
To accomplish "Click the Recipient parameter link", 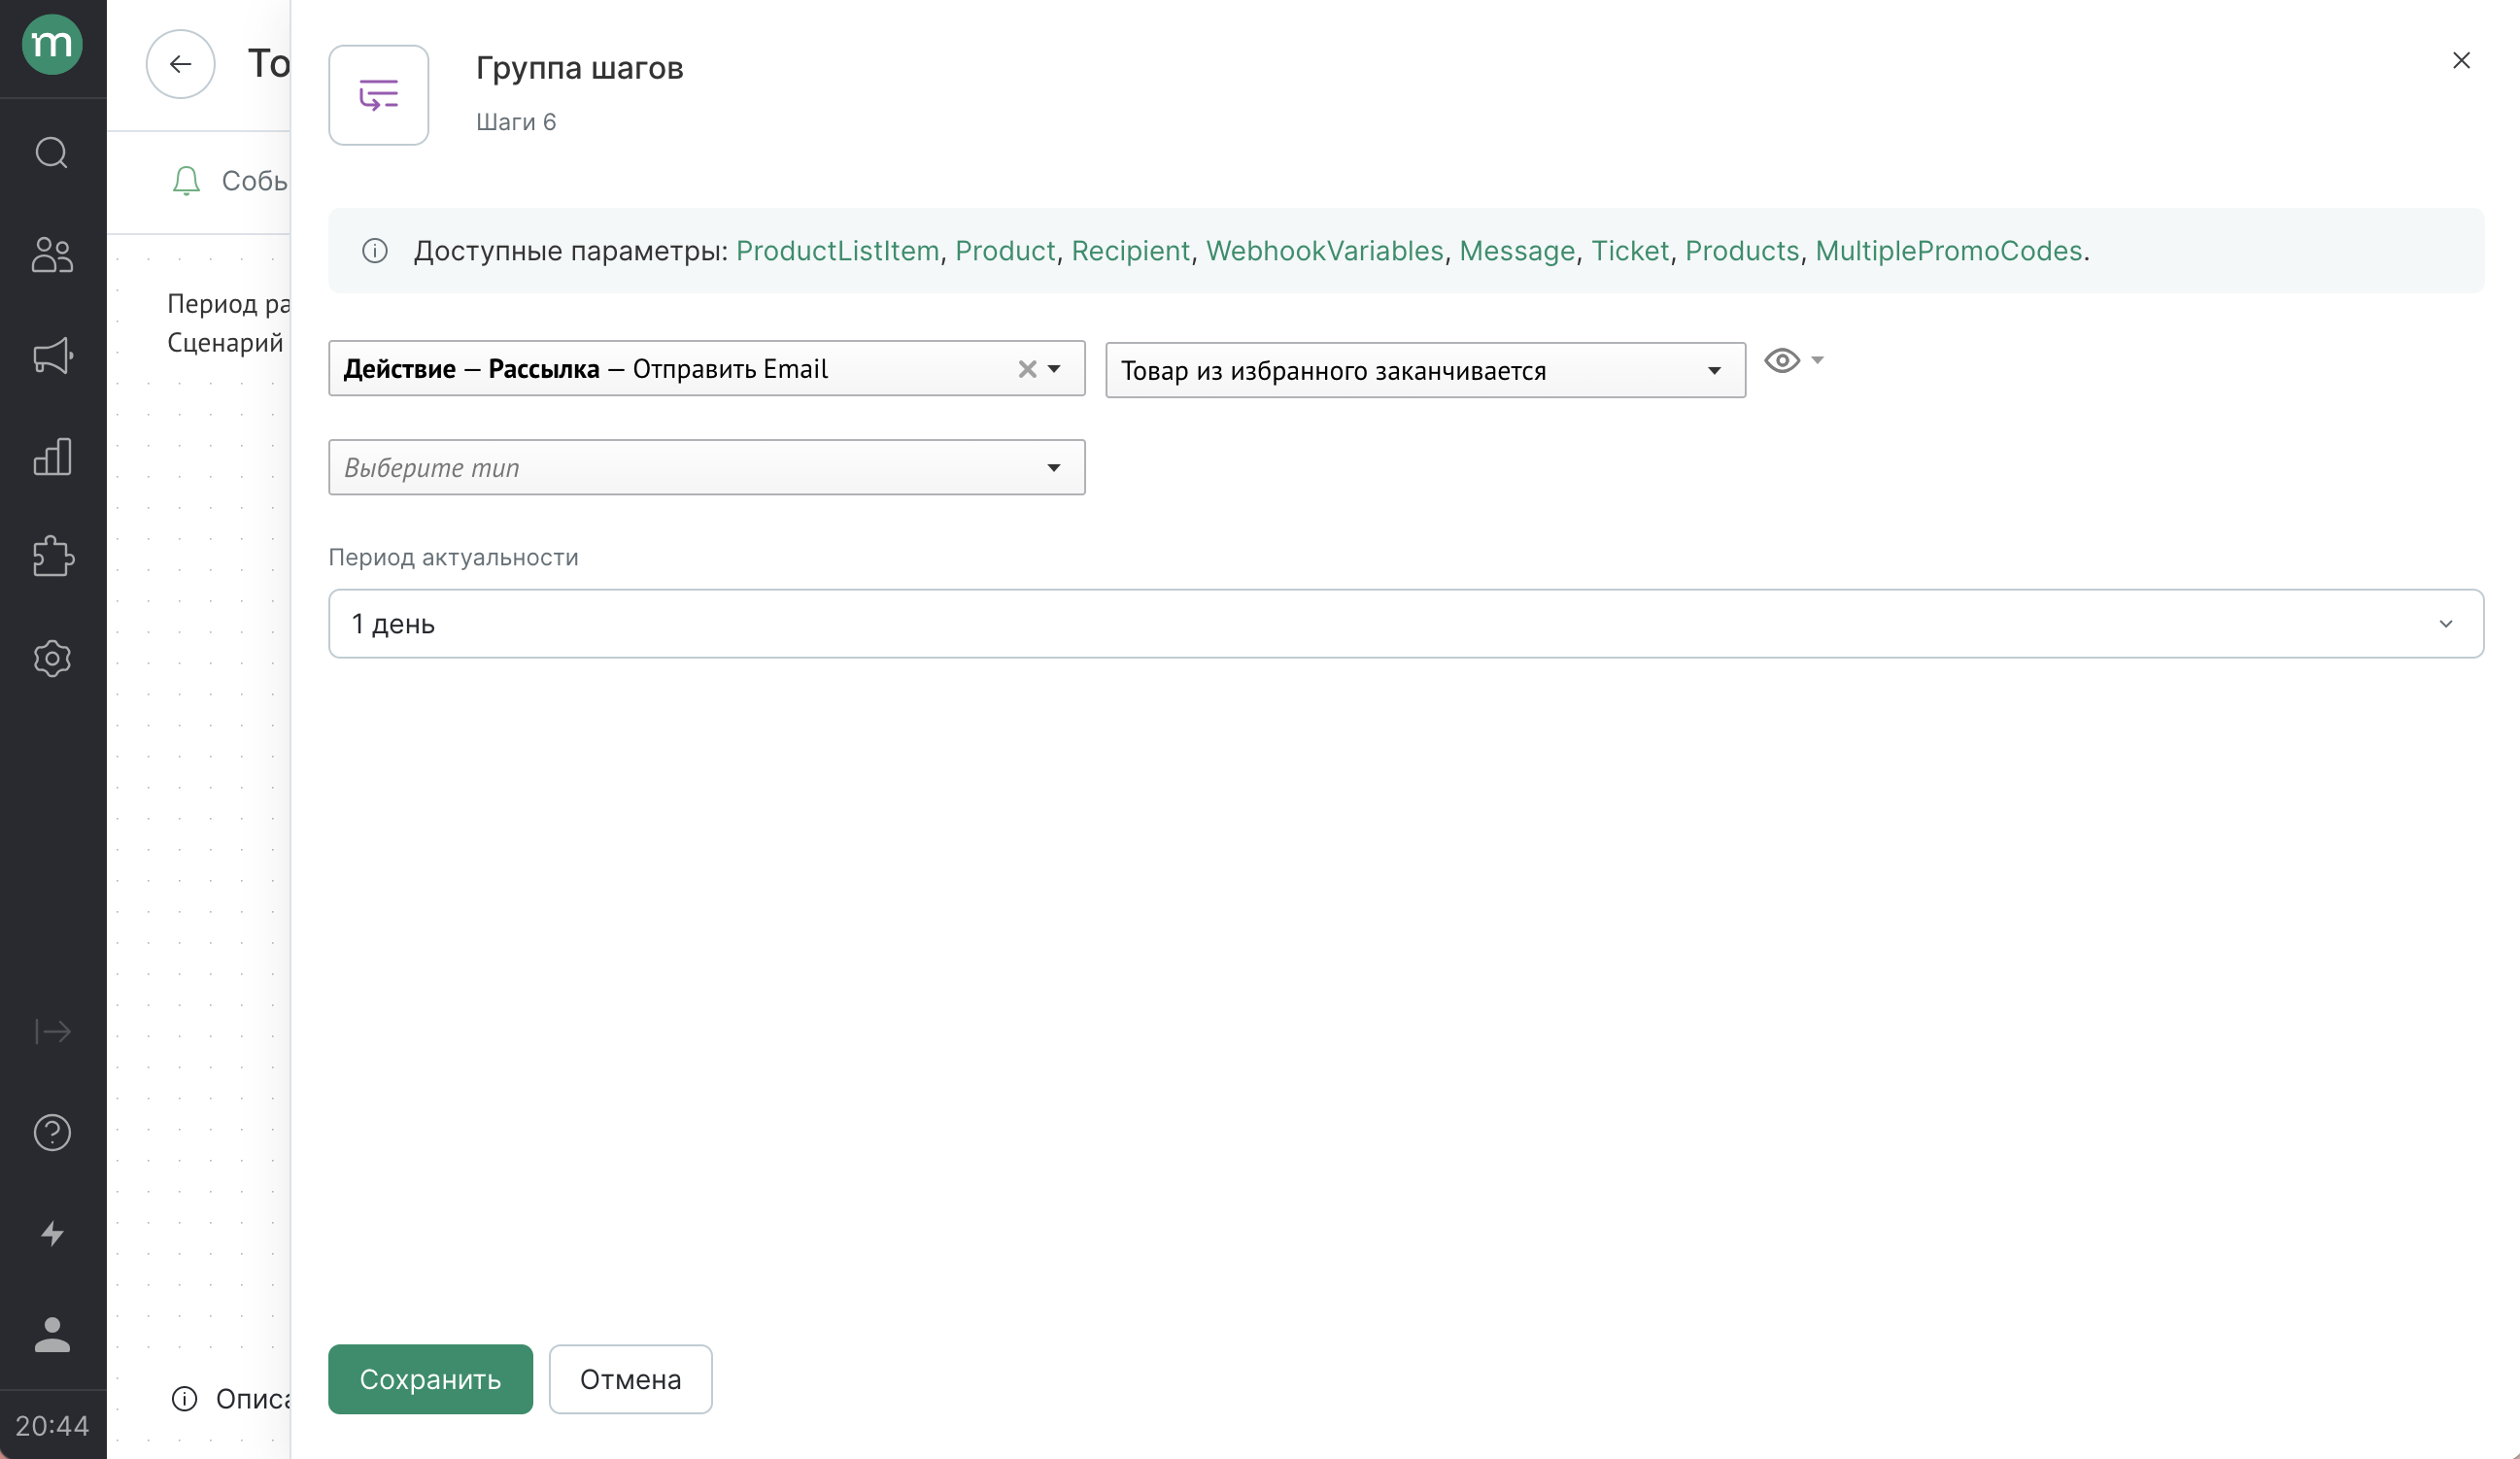I will click(x=1130, y=251).
